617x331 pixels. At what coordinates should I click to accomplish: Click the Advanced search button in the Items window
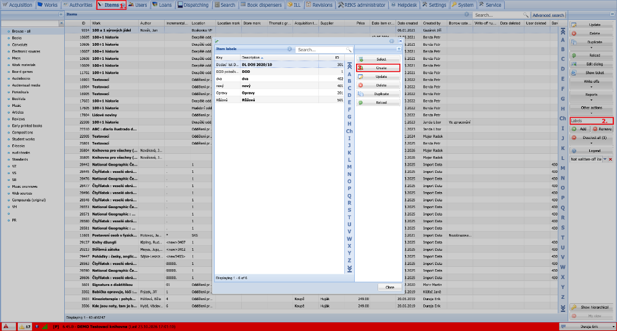(548, 15)
